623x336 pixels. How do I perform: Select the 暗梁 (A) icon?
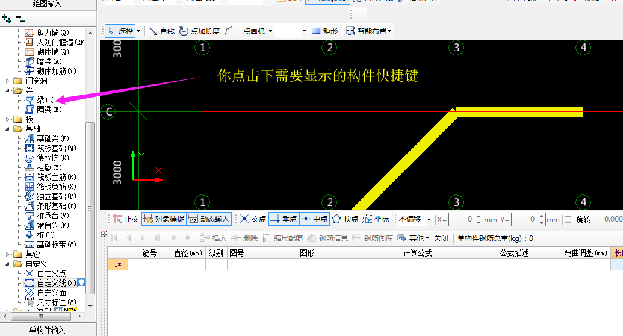[x=29, y=61]
